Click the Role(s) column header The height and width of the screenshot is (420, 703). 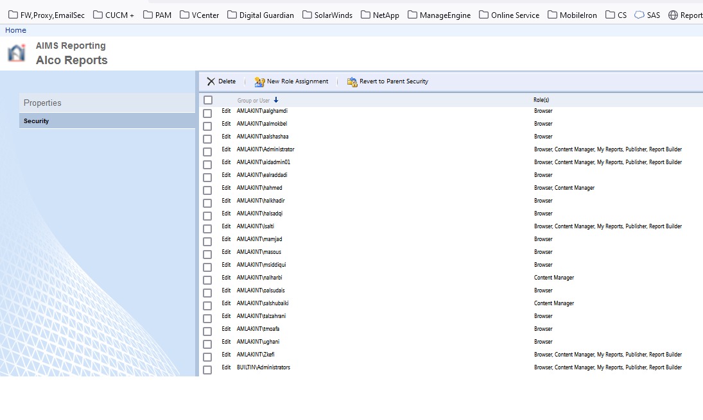[541, 100]
